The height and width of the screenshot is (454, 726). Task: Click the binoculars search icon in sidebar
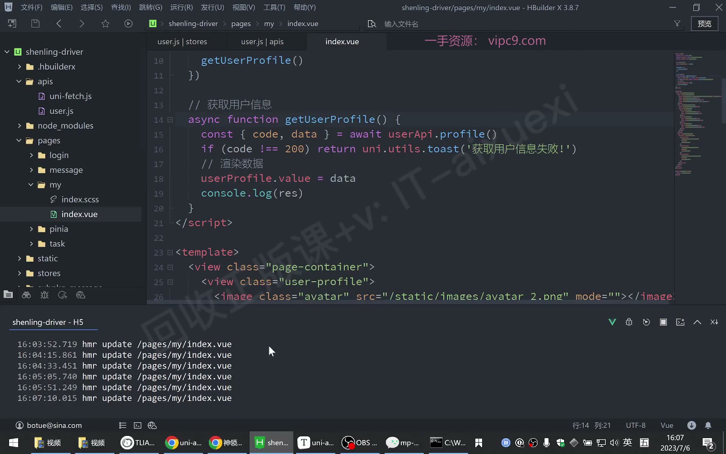[26, 295]
